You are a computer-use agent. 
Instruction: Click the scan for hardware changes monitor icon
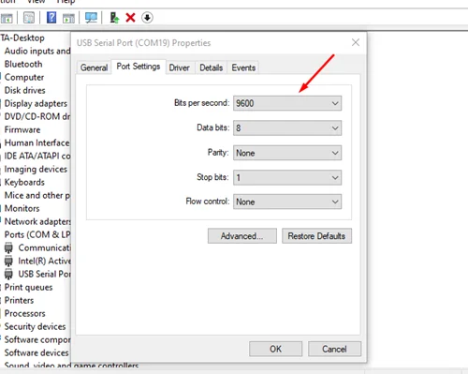tap(91, 18)
